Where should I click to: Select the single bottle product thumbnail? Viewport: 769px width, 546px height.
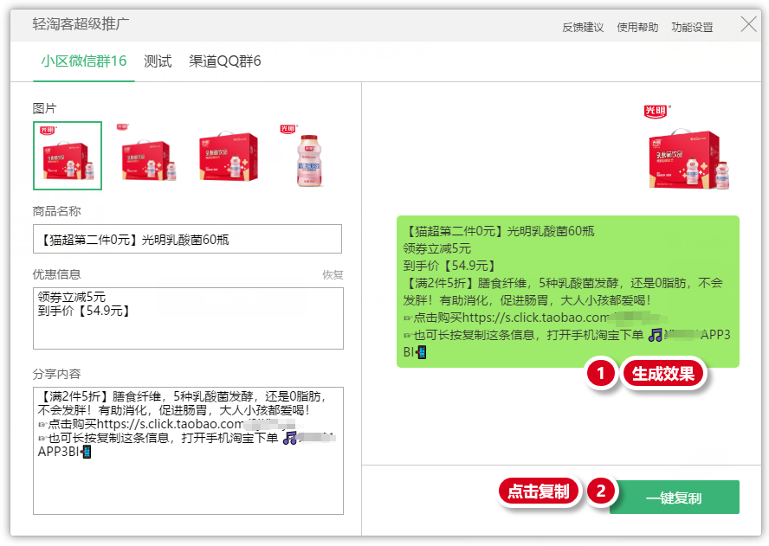(302, 156)
